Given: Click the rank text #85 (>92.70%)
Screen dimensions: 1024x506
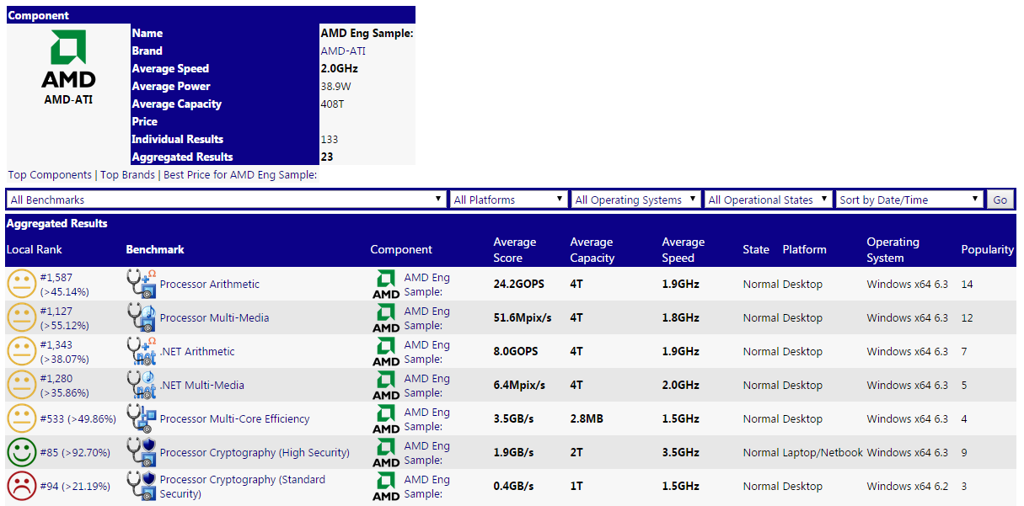Looking at the screenshot, I should (75, 452).
